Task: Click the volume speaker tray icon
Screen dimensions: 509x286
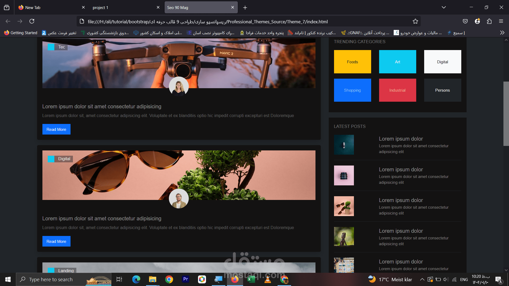Action: (446, 279)
